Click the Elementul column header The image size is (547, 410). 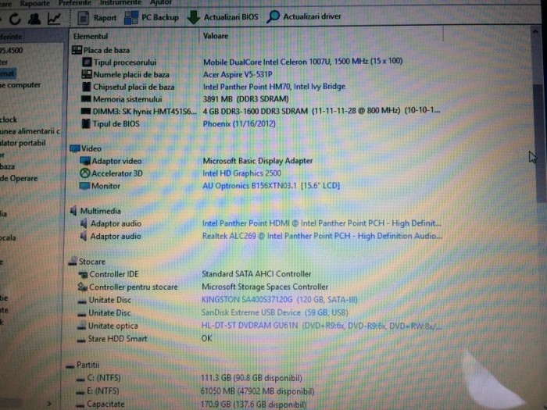tap(91, 36)
